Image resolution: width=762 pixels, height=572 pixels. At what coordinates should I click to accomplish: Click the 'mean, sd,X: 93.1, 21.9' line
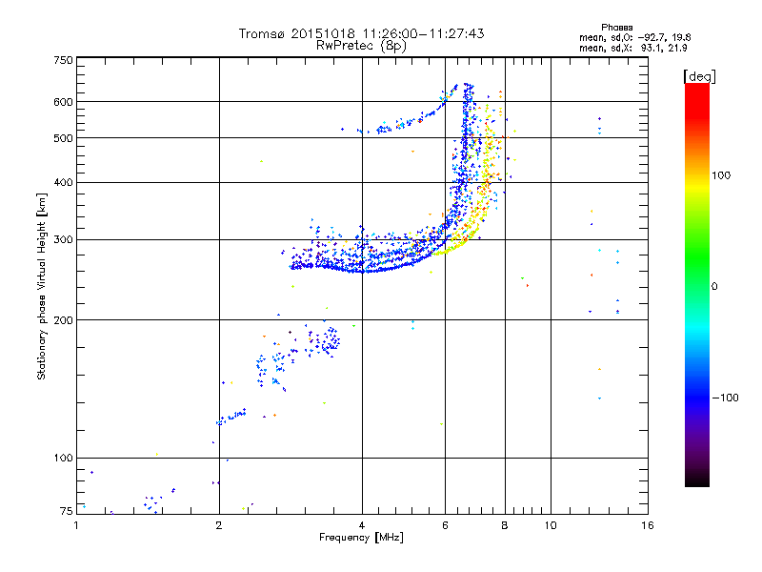[632, 48]
